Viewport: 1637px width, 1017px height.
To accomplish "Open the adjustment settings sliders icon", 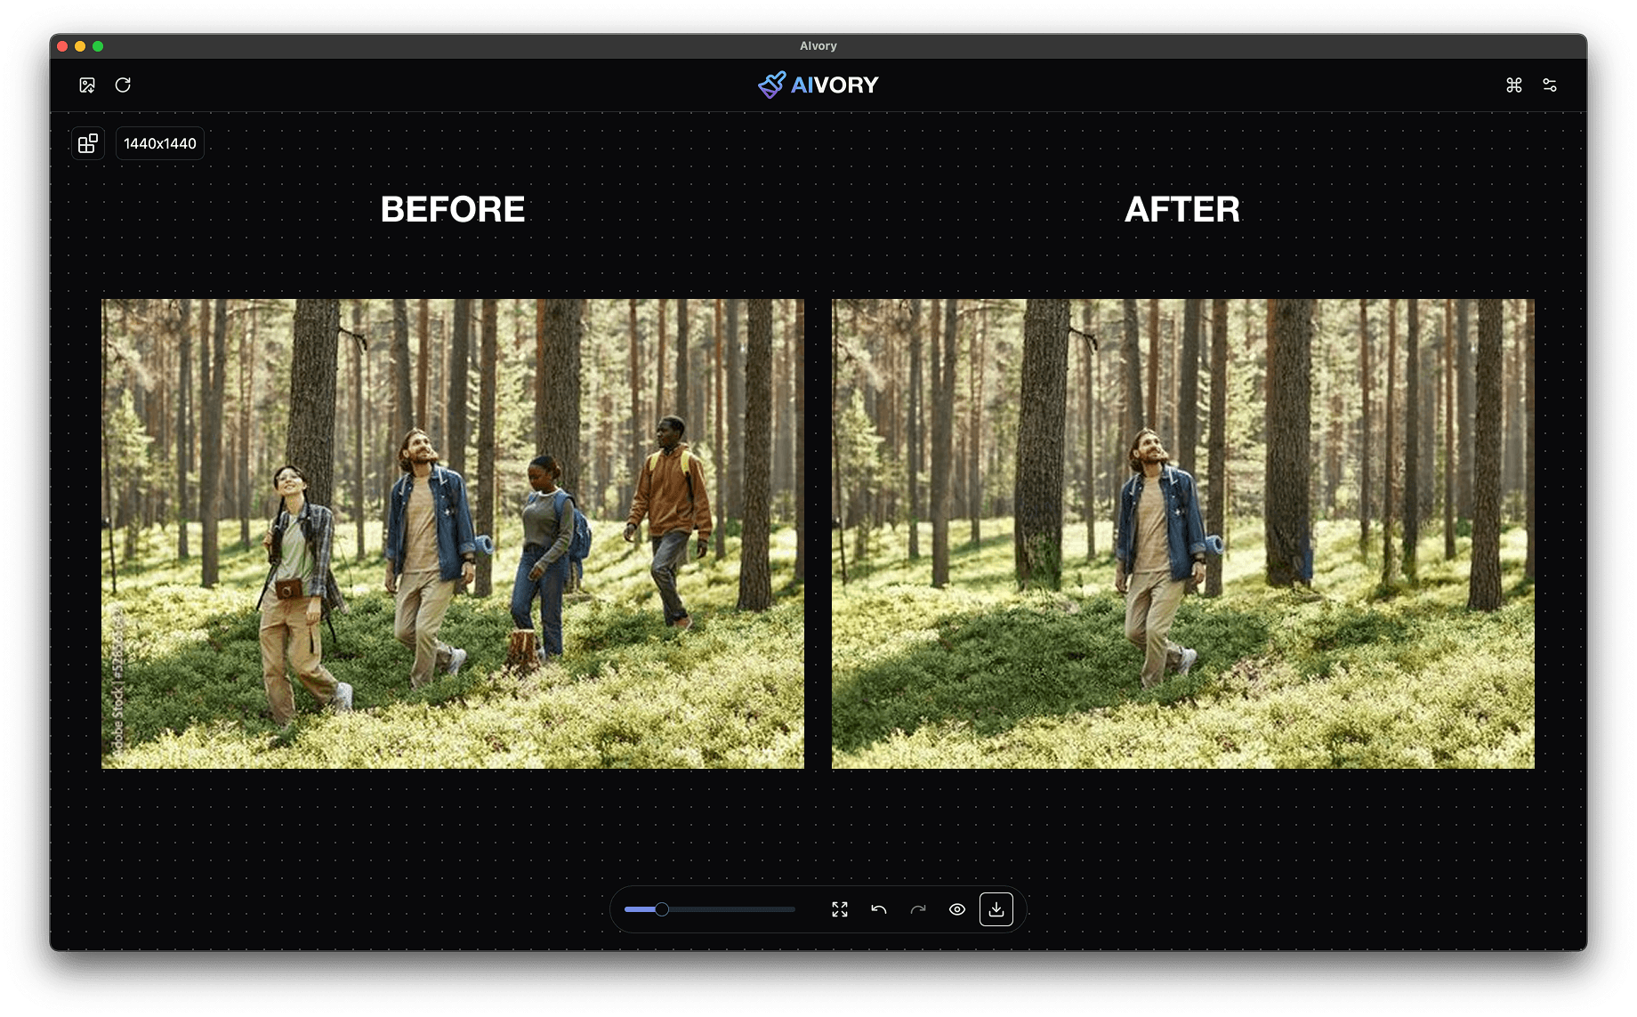I will (1550, 85).
